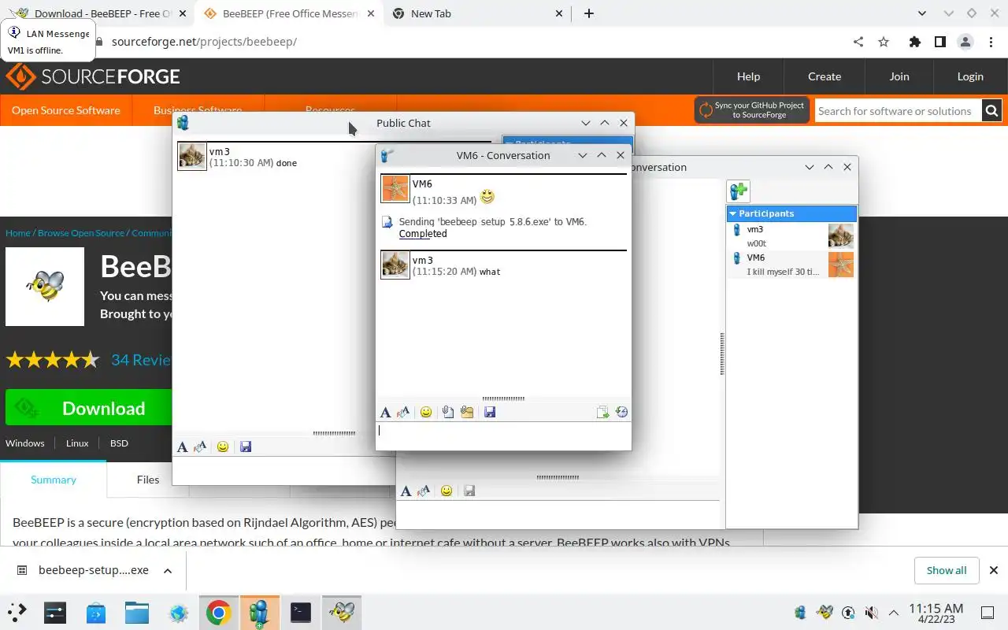Open the Files tab on SourceForge page
Viewport: 1008px width, 630px height.
(x=148, y=480)
